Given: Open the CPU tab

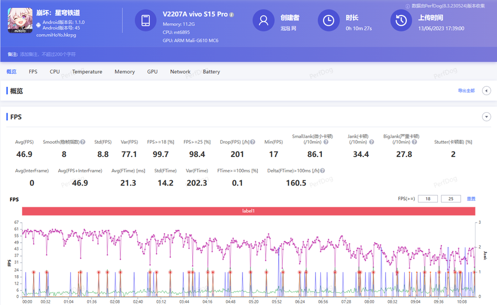Looking at the screenshot, I should coord(55,72).
